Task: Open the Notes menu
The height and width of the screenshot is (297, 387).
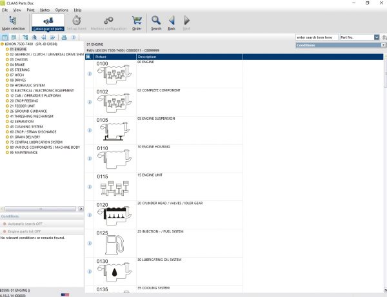Action: [x=45, y=10]
